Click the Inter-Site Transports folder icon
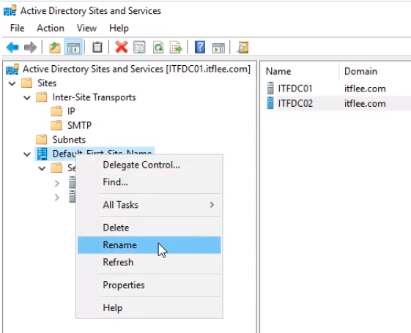Image resolution: width=411 pixels, height=333 pixels. point(42,97)
